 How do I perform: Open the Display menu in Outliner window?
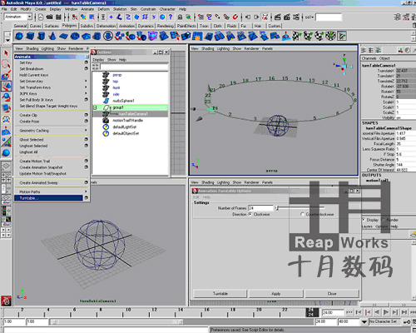[98, 60]
